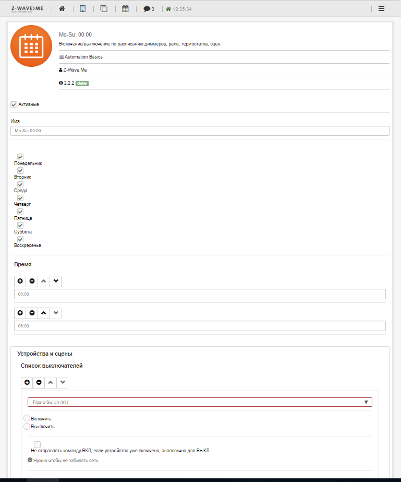The height and width of the screenshot is (482, 401).
Task: Click the Имя name input field
Action: [x=200, y=131]
